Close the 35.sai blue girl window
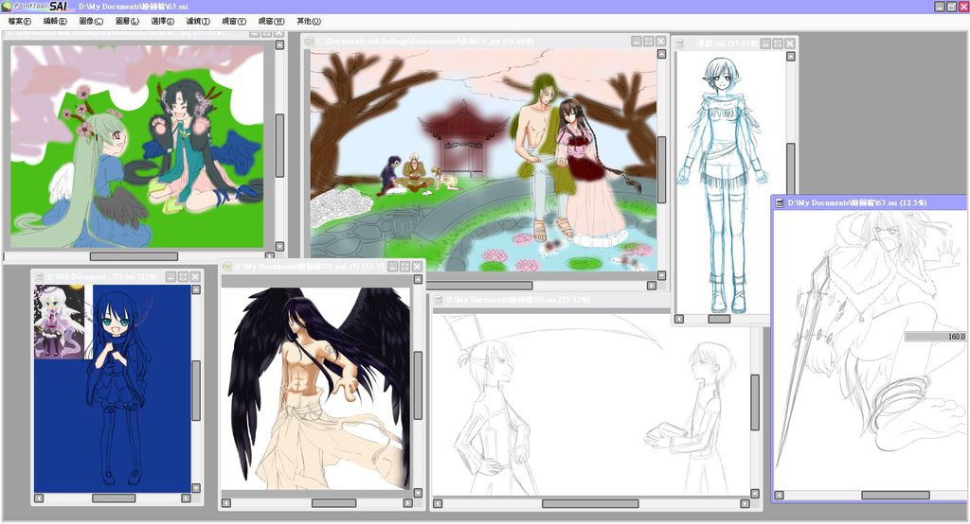 195,277
